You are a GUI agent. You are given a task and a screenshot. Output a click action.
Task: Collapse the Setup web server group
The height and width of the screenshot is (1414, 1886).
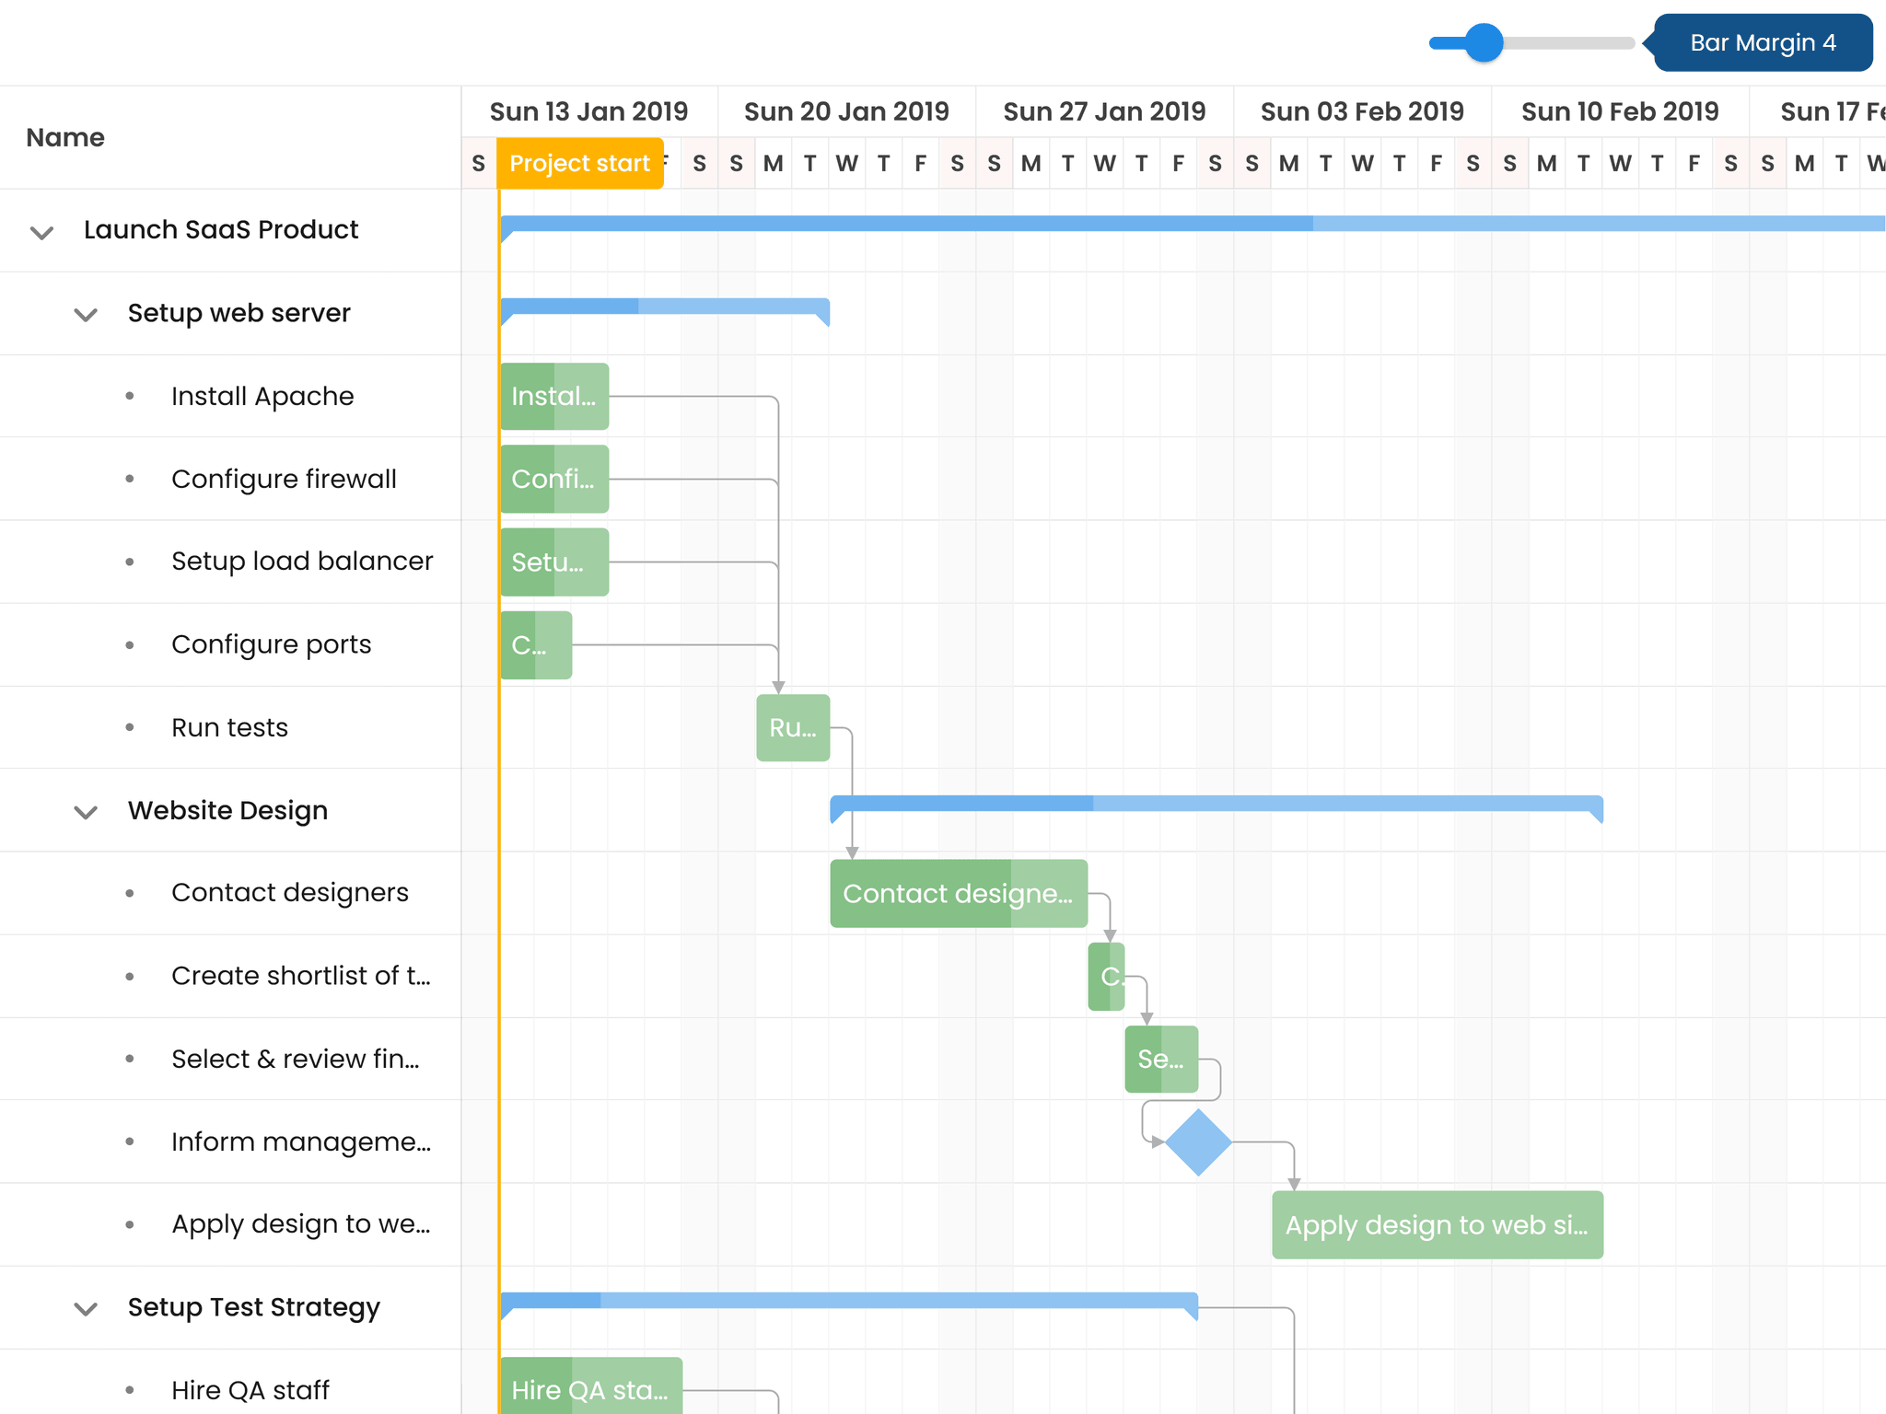(x=84, y=314)
